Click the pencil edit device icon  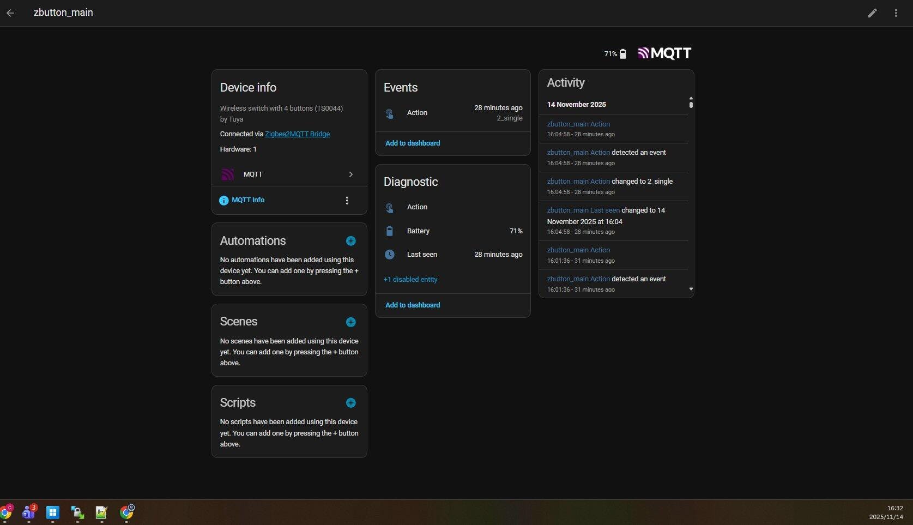872,13
